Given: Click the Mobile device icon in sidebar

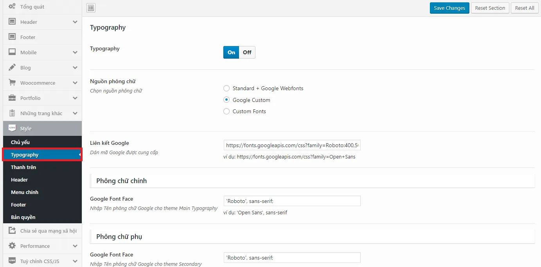Looking at the screenshot, I should coord(12,52).
